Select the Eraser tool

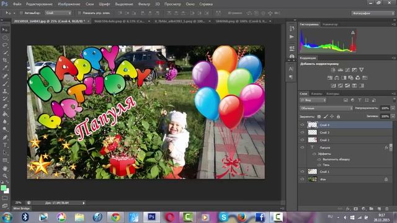click(x=5, y=107)
